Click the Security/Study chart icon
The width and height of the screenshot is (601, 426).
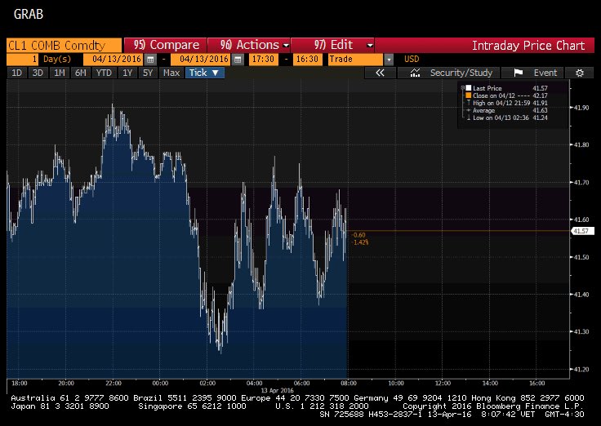[416, 73]
